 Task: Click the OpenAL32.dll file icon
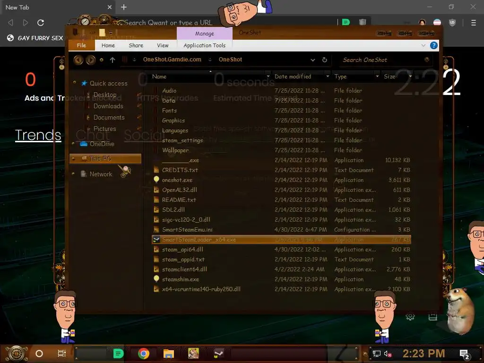pyautogui.click(x=156, y=190)
